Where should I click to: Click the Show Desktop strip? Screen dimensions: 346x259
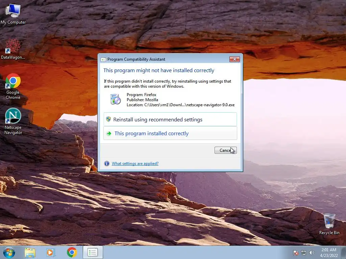pyautogui.click(x=344, y=252)
